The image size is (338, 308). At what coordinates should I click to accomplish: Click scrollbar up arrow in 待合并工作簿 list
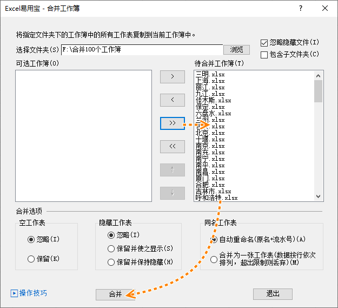pyautogui.click(x=318, y=76)
